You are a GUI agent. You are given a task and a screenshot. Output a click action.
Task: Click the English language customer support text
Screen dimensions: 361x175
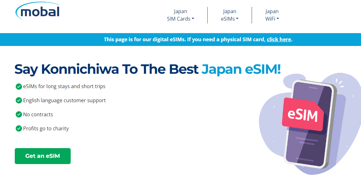tap(64, 100)
